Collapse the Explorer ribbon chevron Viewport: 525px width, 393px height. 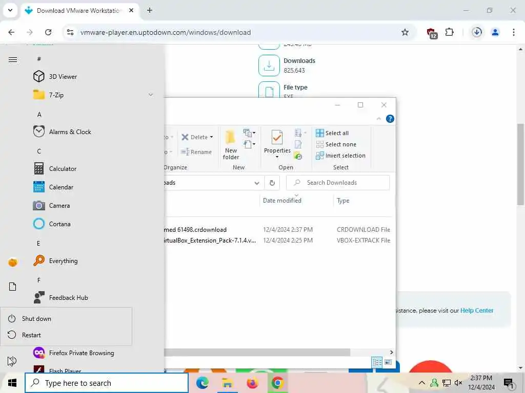(x=379, y=119)
